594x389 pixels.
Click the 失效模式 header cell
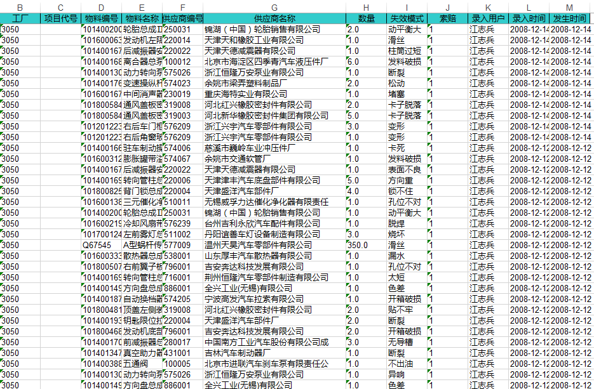pos(407,18)
